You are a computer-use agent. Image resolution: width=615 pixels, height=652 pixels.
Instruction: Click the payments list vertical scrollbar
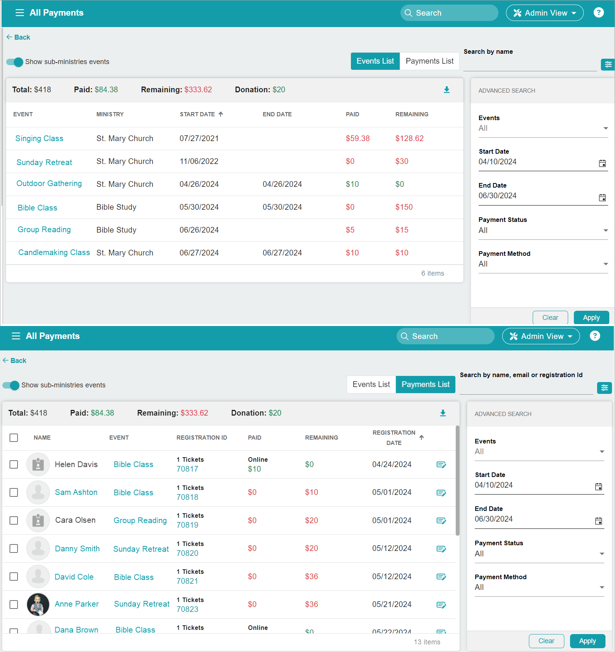pyautogui.click(x=457, y=480)
